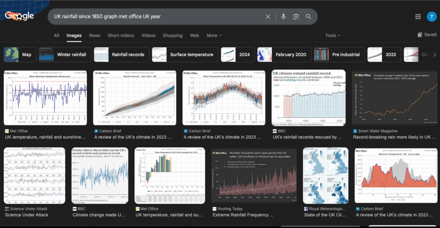Select the Images tab
The height and width of the screenshot is (228, 440).
pos(74,36)
